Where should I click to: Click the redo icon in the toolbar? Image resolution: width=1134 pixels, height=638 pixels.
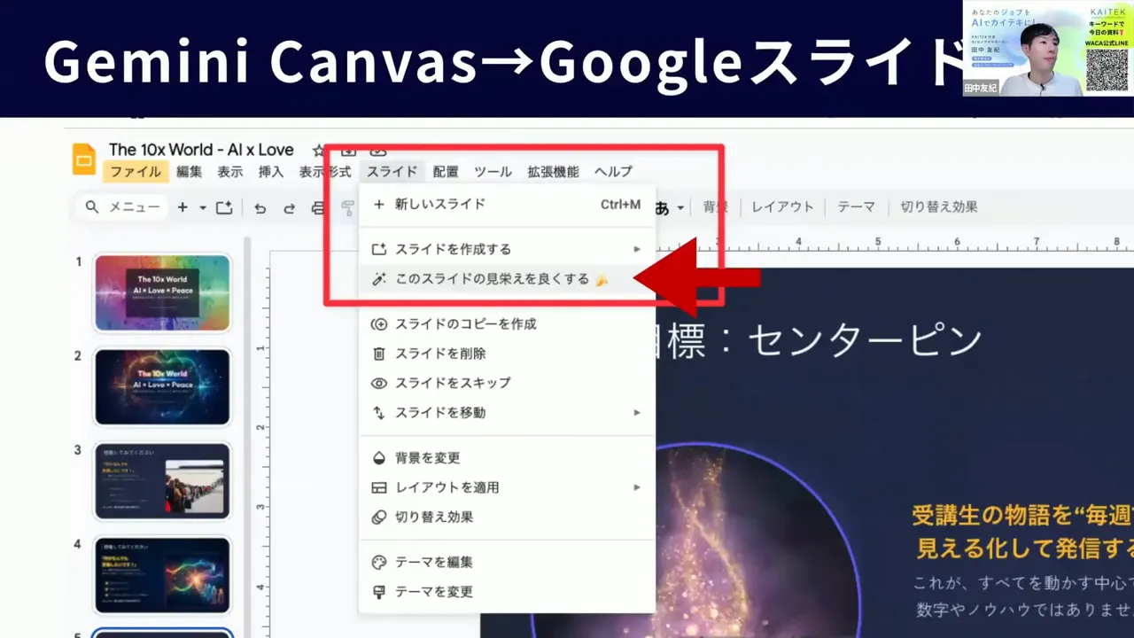tap(290, 206)
